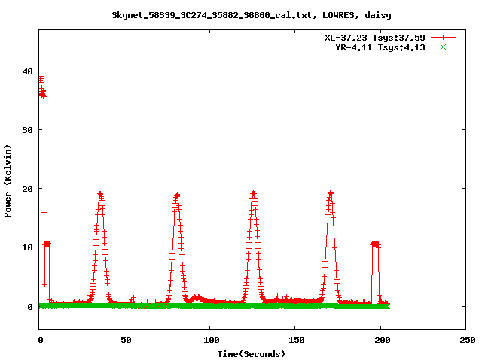Click the red legend line sample

coord(443,38)
